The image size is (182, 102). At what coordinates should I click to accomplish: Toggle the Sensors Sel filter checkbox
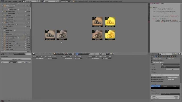[x=40, y=57]
